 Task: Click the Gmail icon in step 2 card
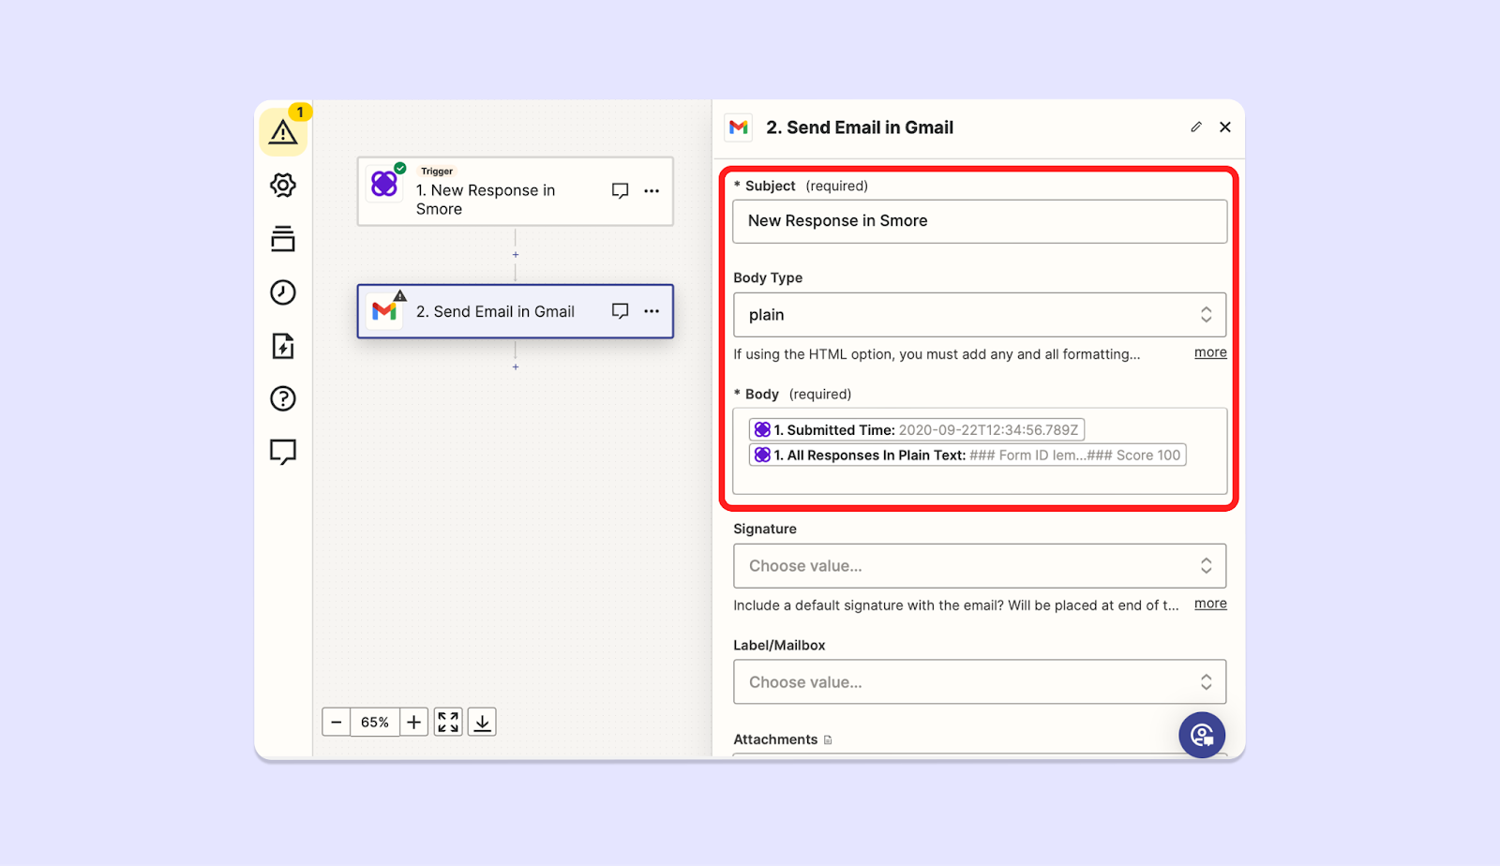coord(384,311)
